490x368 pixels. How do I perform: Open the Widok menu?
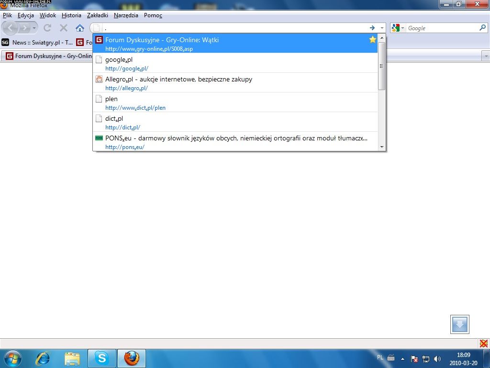pyautogui.click(x=48, y=15)
